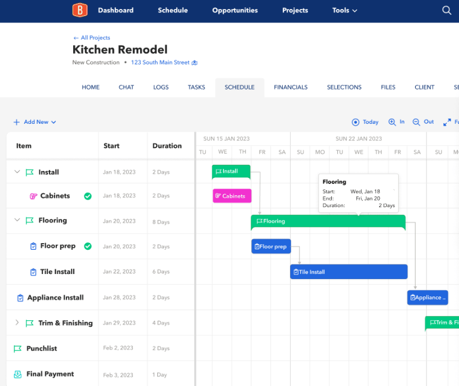
Task: Toggle the Cabinets completed checkmark
Action: click(x=88, y=196)
